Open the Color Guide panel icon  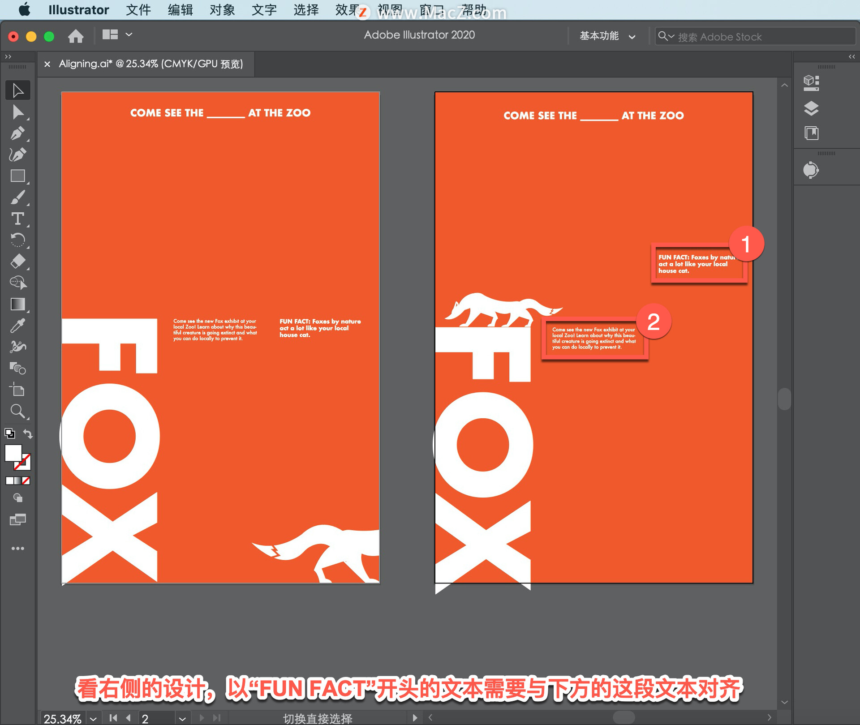811,170
